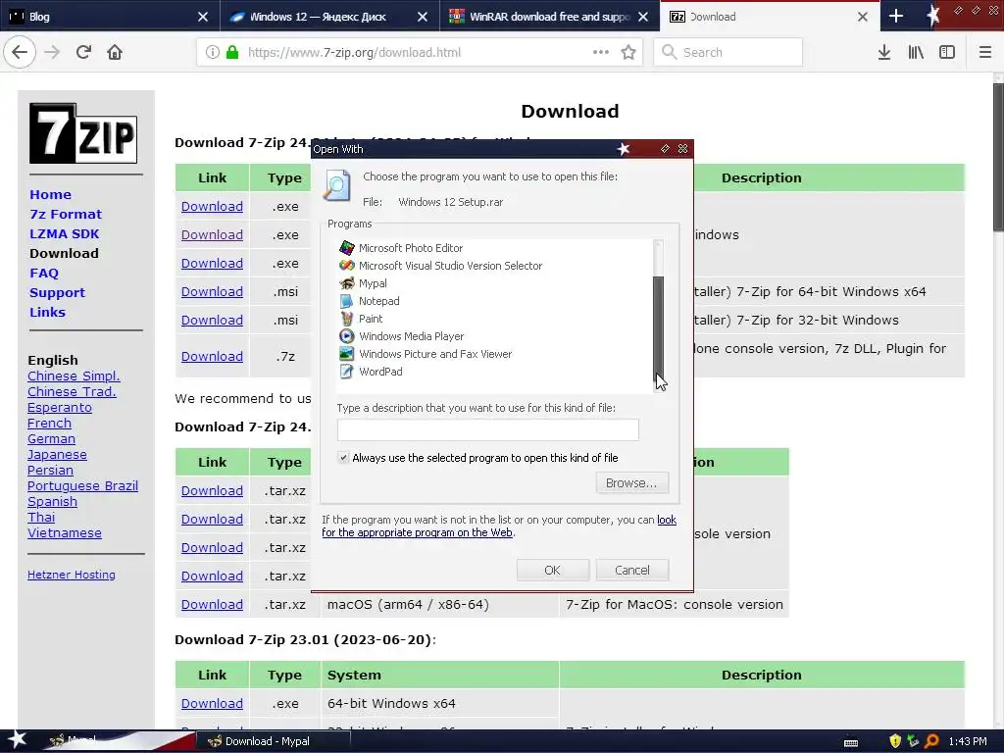The width and height of the screenshot is (1004, 753).
Task: Click Download for 64-bit Windows x64 23.01
Action: (212, 703)
